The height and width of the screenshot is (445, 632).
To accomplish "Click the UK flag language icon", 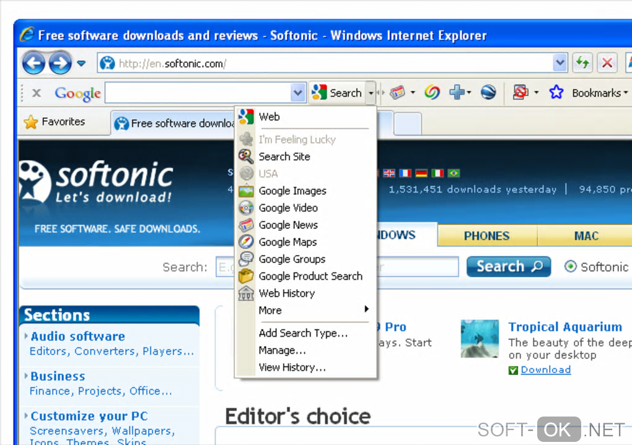I will 389,173.
